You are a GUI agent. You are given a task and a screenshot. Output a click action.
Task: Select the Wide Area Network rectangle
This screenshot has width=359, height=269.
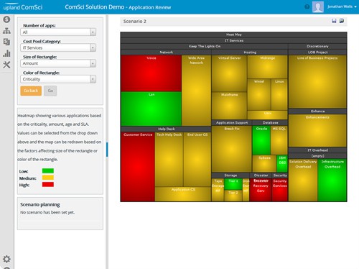coord(196,91)
